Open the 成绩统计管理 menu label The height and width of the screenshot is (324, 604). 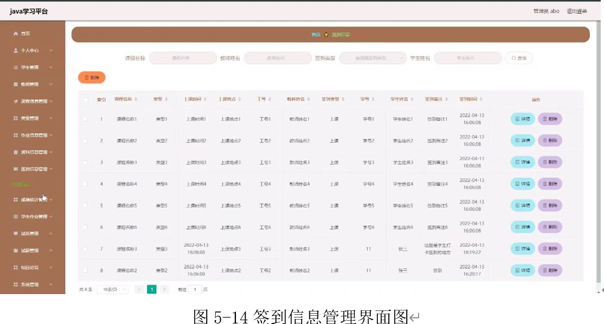point(34,200)
